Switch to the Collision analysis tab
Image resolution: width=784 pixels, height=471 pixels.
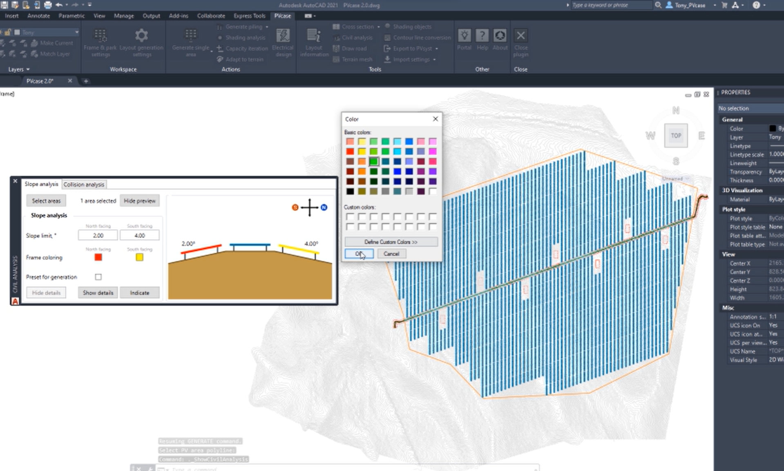click(x=83, y=184)
